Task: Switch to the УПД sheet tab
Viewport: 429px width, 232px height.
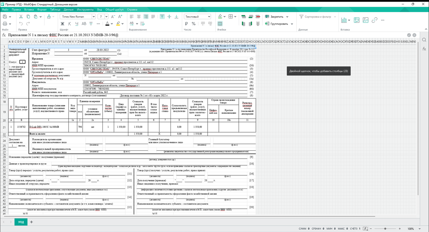Action: pos(21,222)
